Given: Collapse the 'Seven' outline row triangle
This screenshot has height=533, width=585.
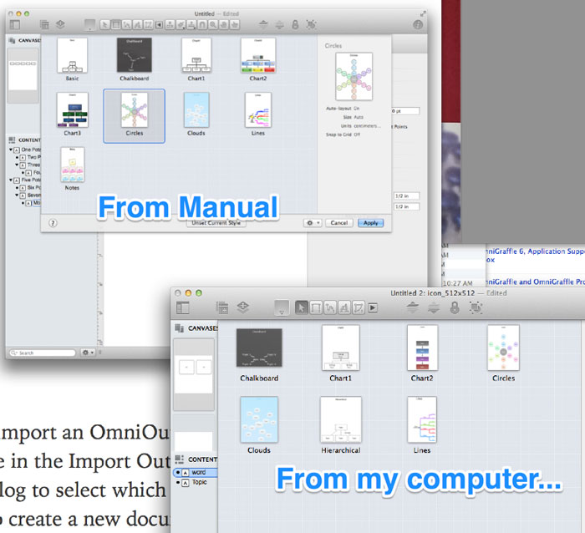Looking at the screenshot, I should [17, 195].
